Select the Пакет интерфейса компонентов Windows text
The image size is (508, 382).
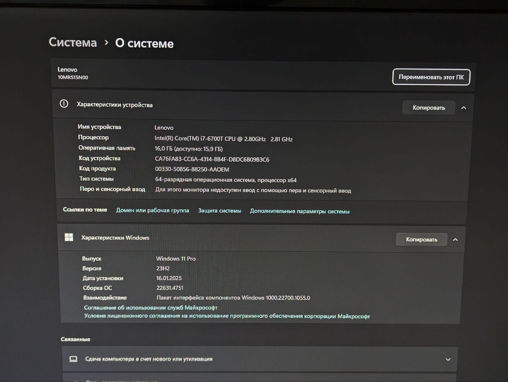pos(233,298)
